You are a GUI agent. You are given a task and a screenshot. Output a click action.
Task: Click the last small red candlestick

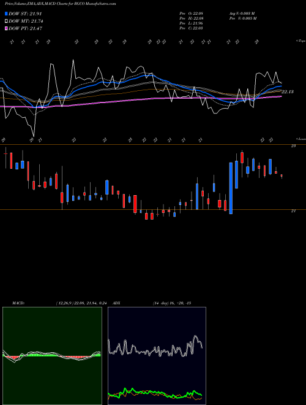pos(282,175)
